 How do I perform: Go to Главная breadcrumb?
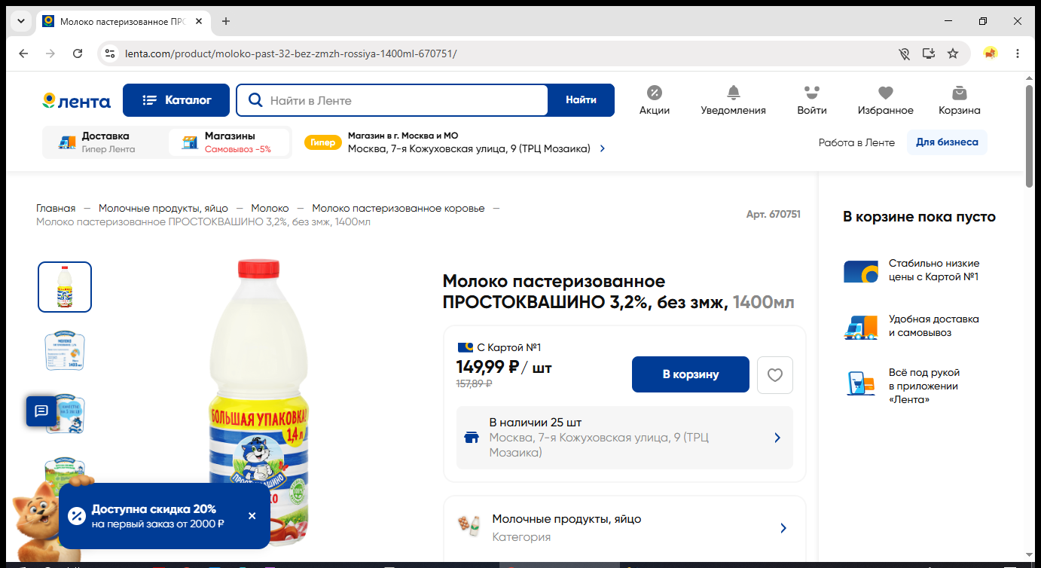click(x=56, y=208)
